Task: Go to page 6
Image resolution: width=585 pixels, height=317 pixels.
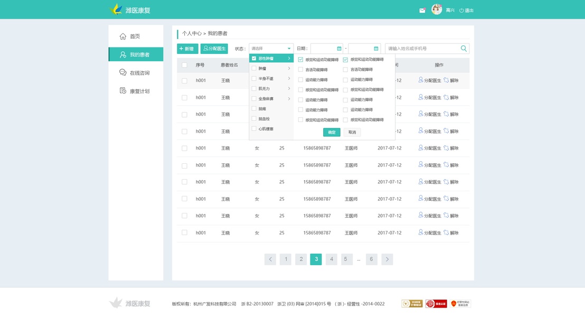Action: [371, 259]
